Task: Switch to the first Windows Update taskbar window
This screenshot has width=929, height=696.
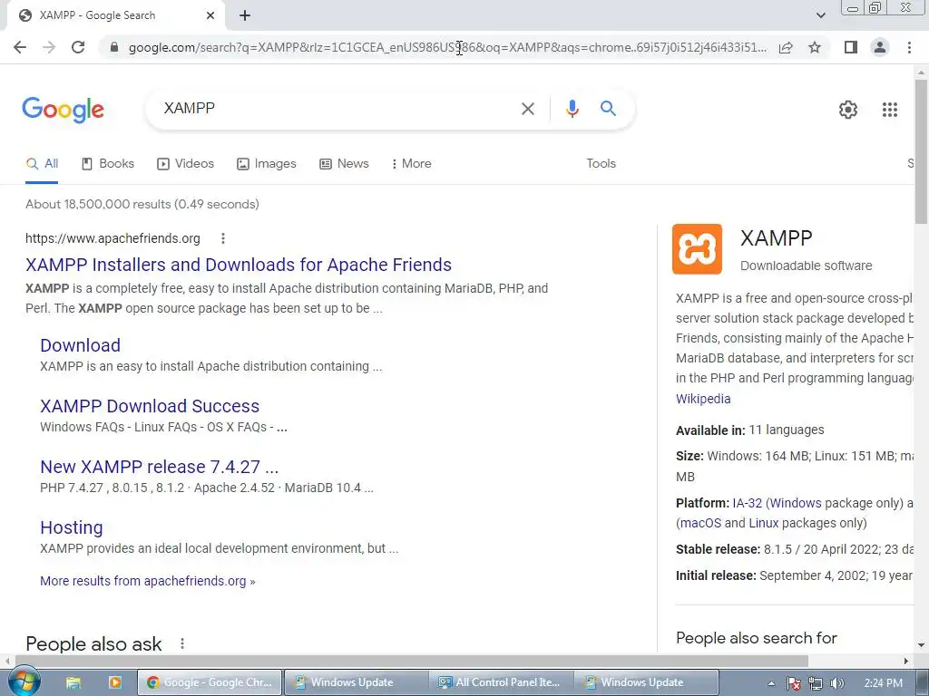Action: (356, 682)
